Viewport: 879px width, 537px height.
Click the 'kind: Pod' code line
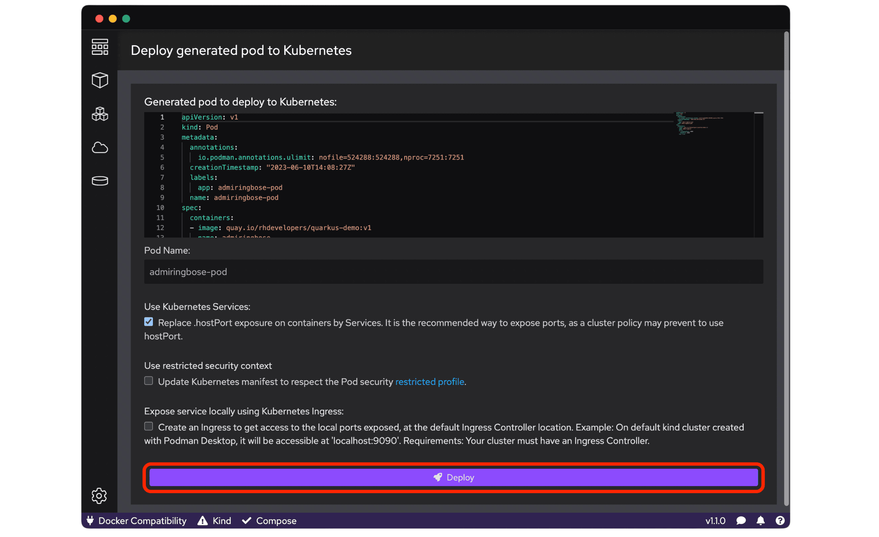[200, 127]
